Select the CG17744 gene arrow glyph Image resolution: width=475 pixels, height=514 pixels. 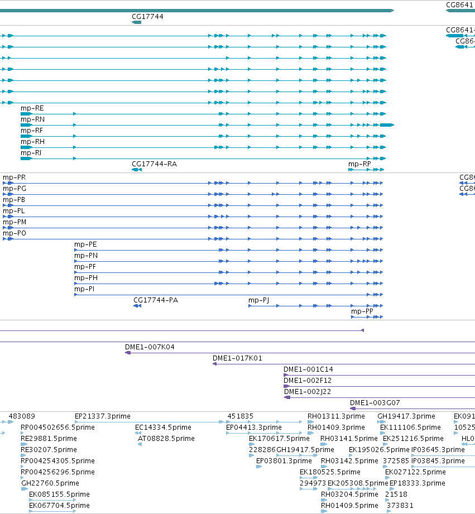click(x=136, y=22)
